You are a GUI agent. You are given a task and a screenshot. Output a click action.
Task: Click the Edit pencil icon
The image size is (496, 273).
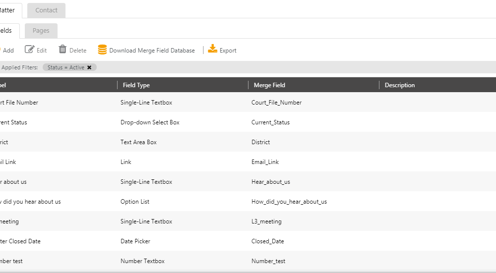30,50
